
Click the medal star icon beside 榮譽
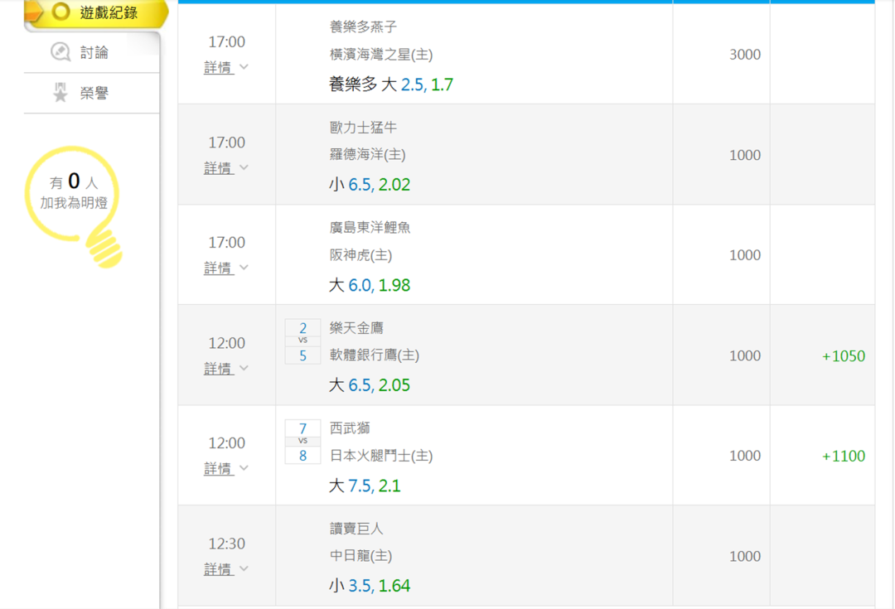tap(60, 94)
